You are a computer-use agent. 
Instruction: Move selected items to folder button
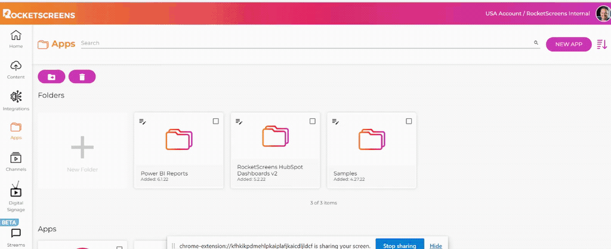point(51,77)
